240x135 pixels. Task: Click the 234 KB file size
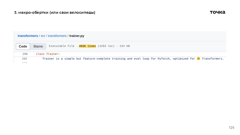[124, 46]
